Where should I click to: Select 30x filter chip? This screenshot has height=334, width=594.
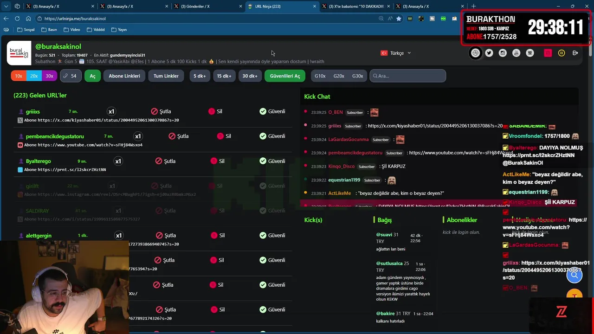[49, 76]
